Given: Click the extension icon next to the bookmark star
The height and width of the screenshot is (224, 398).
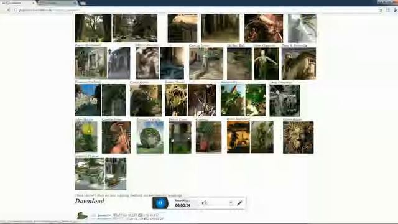Looking at the screenshot, I should pos(388,10).
